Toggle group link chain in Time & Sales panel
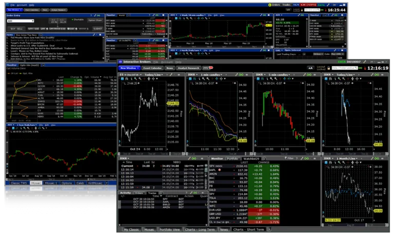 click(194, 159)
